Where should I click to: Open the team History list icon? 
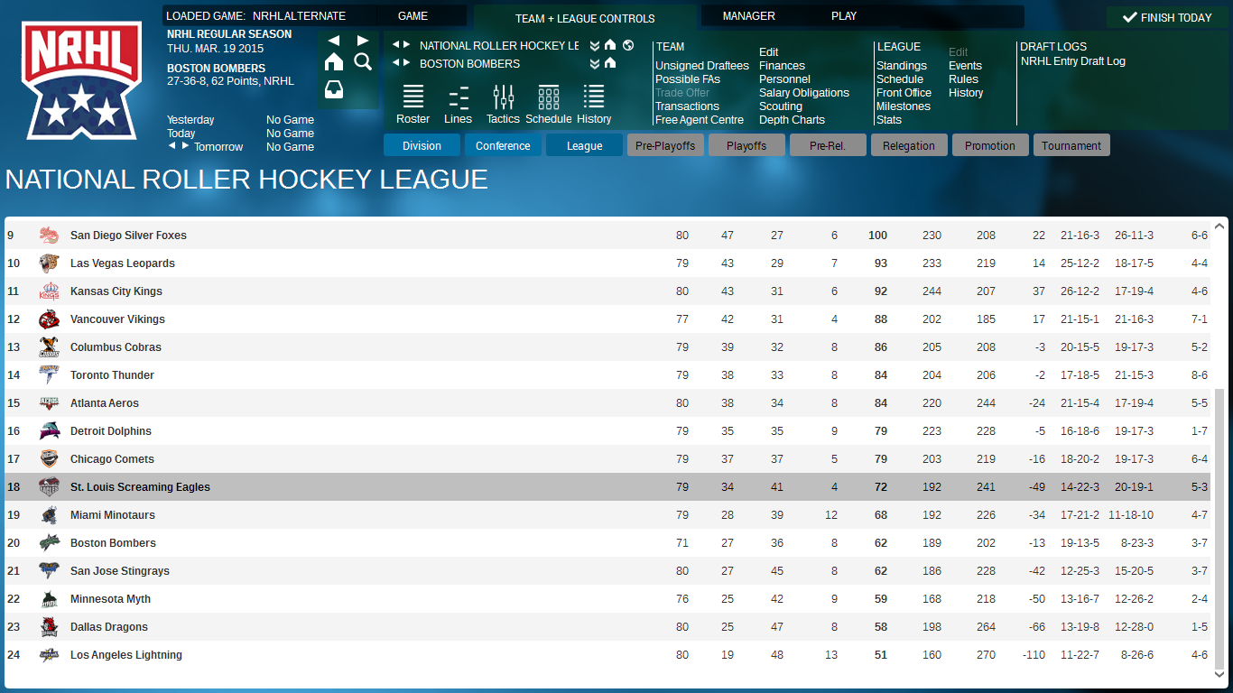pyautogui.click(x=593, y=97)
